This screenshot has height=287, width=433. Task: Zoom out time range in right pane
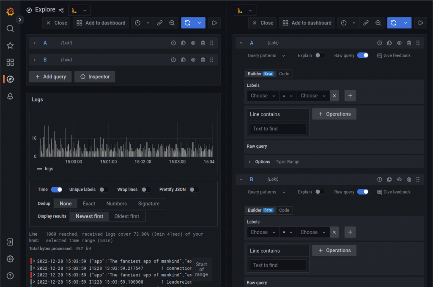click(x=378, y=23)
